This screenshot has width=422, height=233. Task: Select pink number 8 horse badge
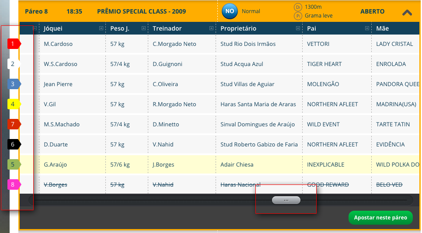(x=14, y=184)
